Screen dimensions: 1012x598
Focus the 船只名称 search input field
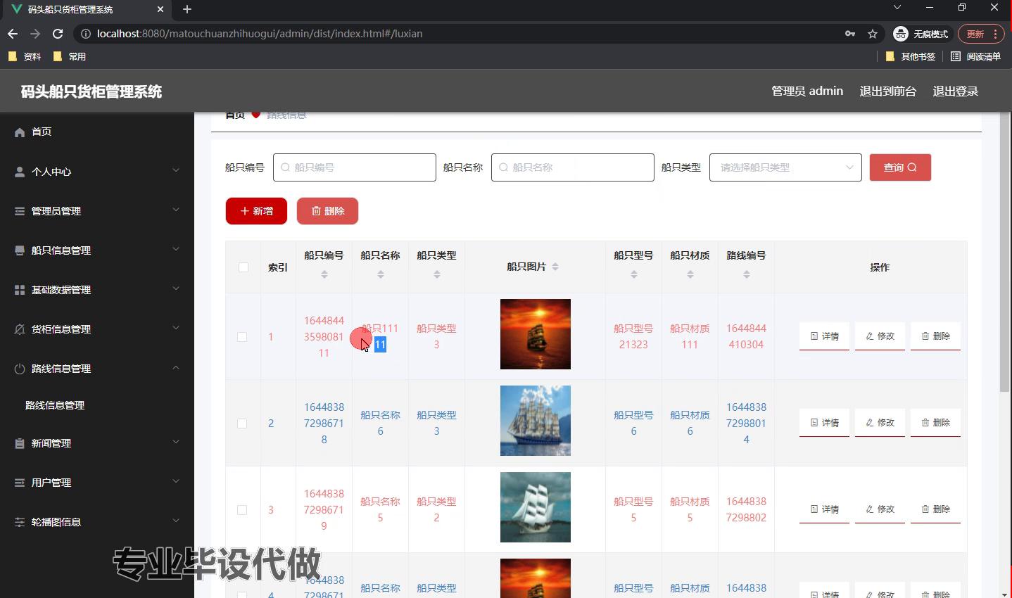pyautogui.click(x=572, y=167)
